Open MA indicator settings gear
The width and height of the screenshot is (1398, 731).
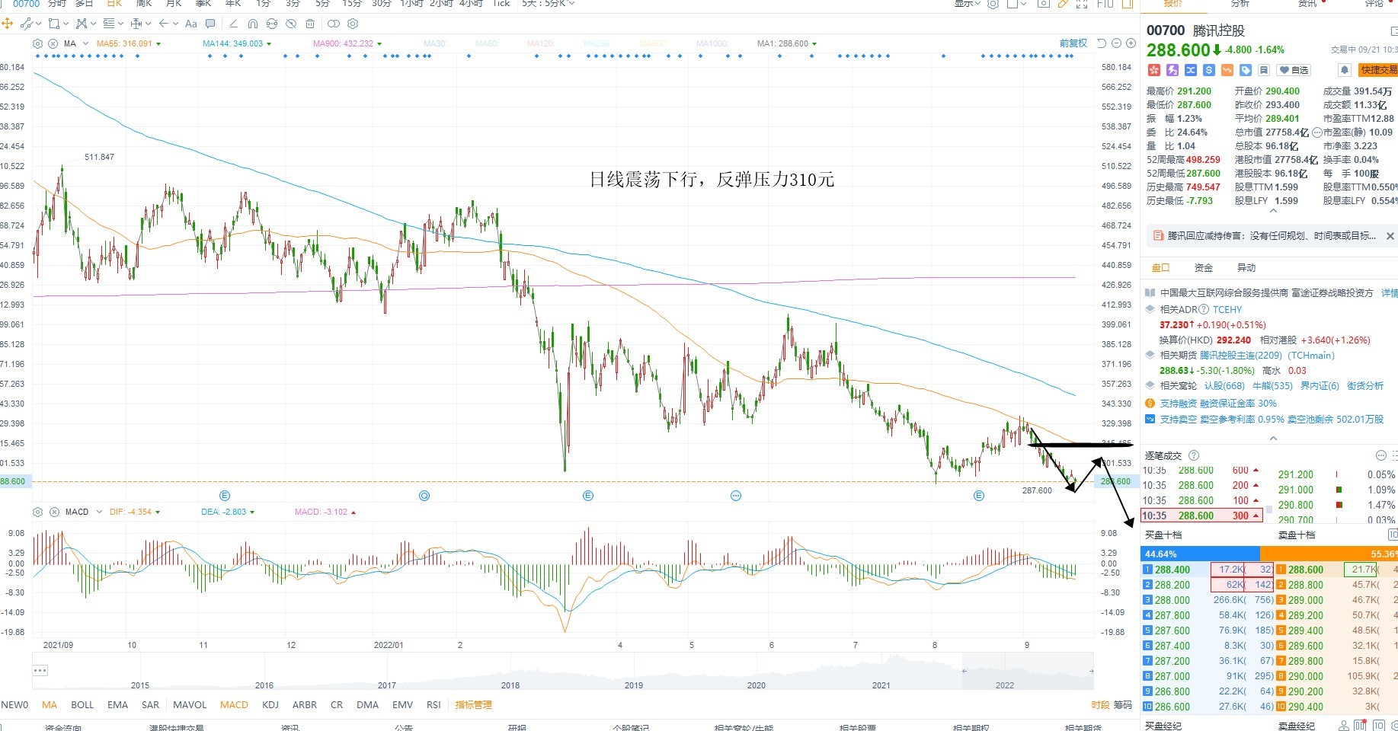click(37, 43)
